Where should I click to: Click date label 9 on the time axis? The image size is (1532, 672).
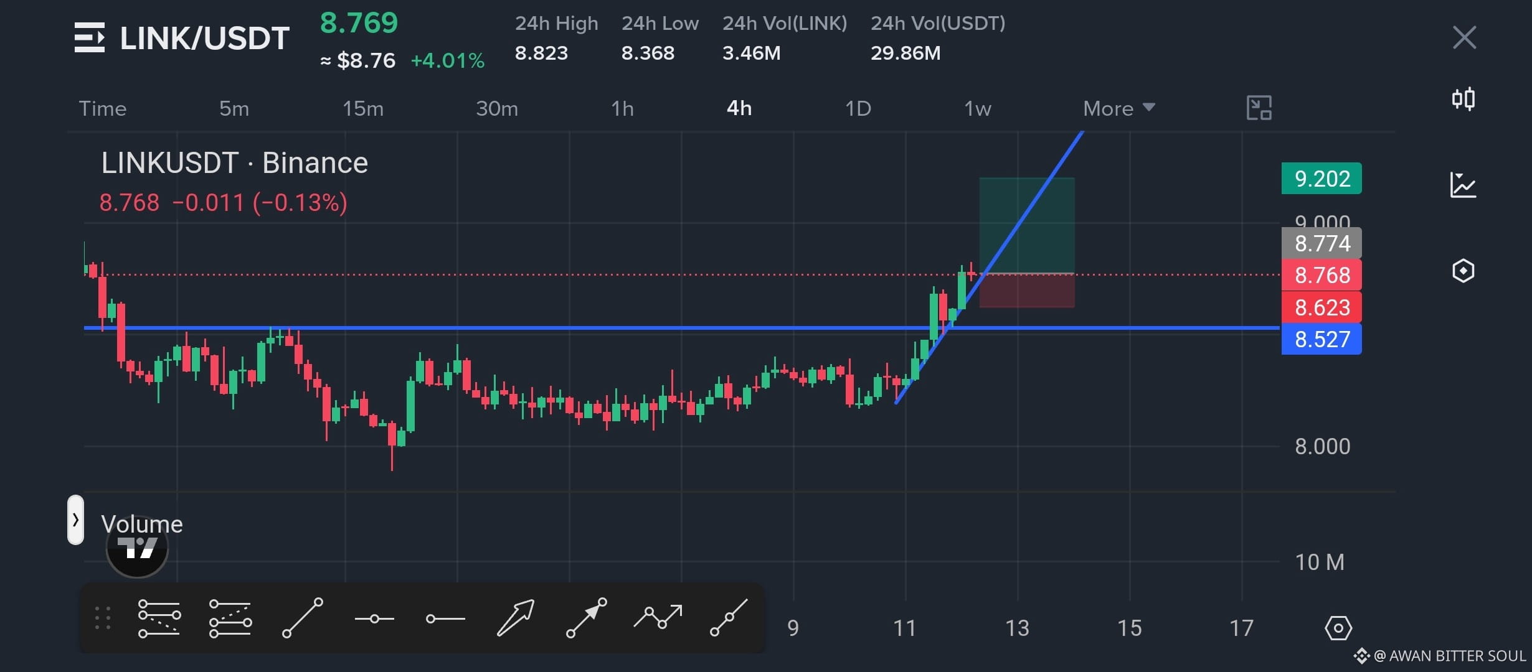[x=793, y=628]
